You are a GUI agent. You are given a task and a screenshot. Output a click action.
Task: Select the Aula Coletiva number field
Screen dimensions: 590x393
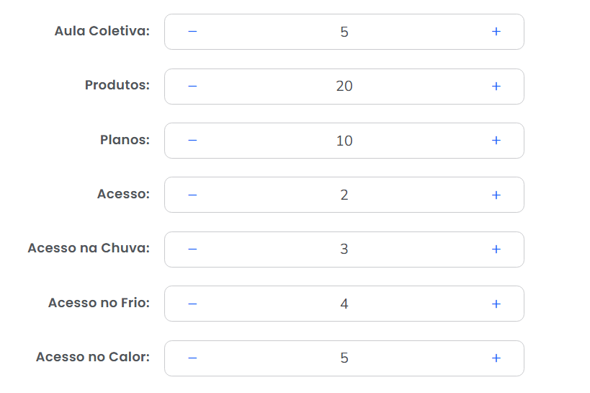pyautogui.click(x=344, y=32)
